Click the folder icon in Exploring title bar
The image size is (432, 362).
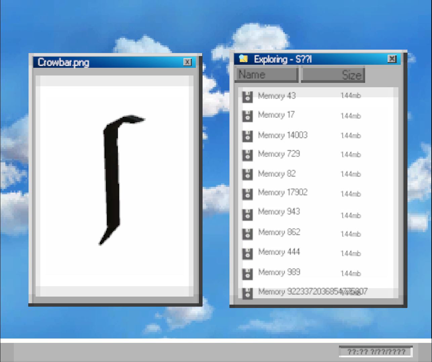pyautogui.click(x=243, y=59)
